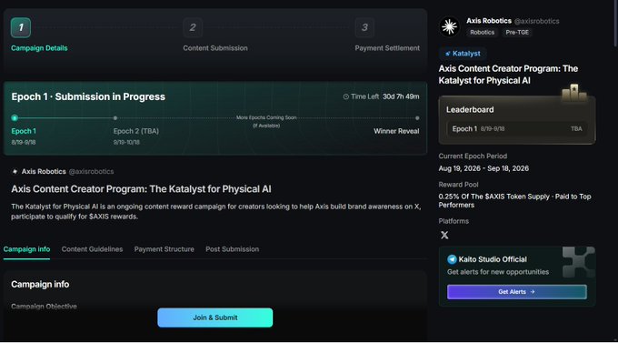Click the Join & Submit button
Viewport: 618px width, 343px height.
(x=215, y=318)
